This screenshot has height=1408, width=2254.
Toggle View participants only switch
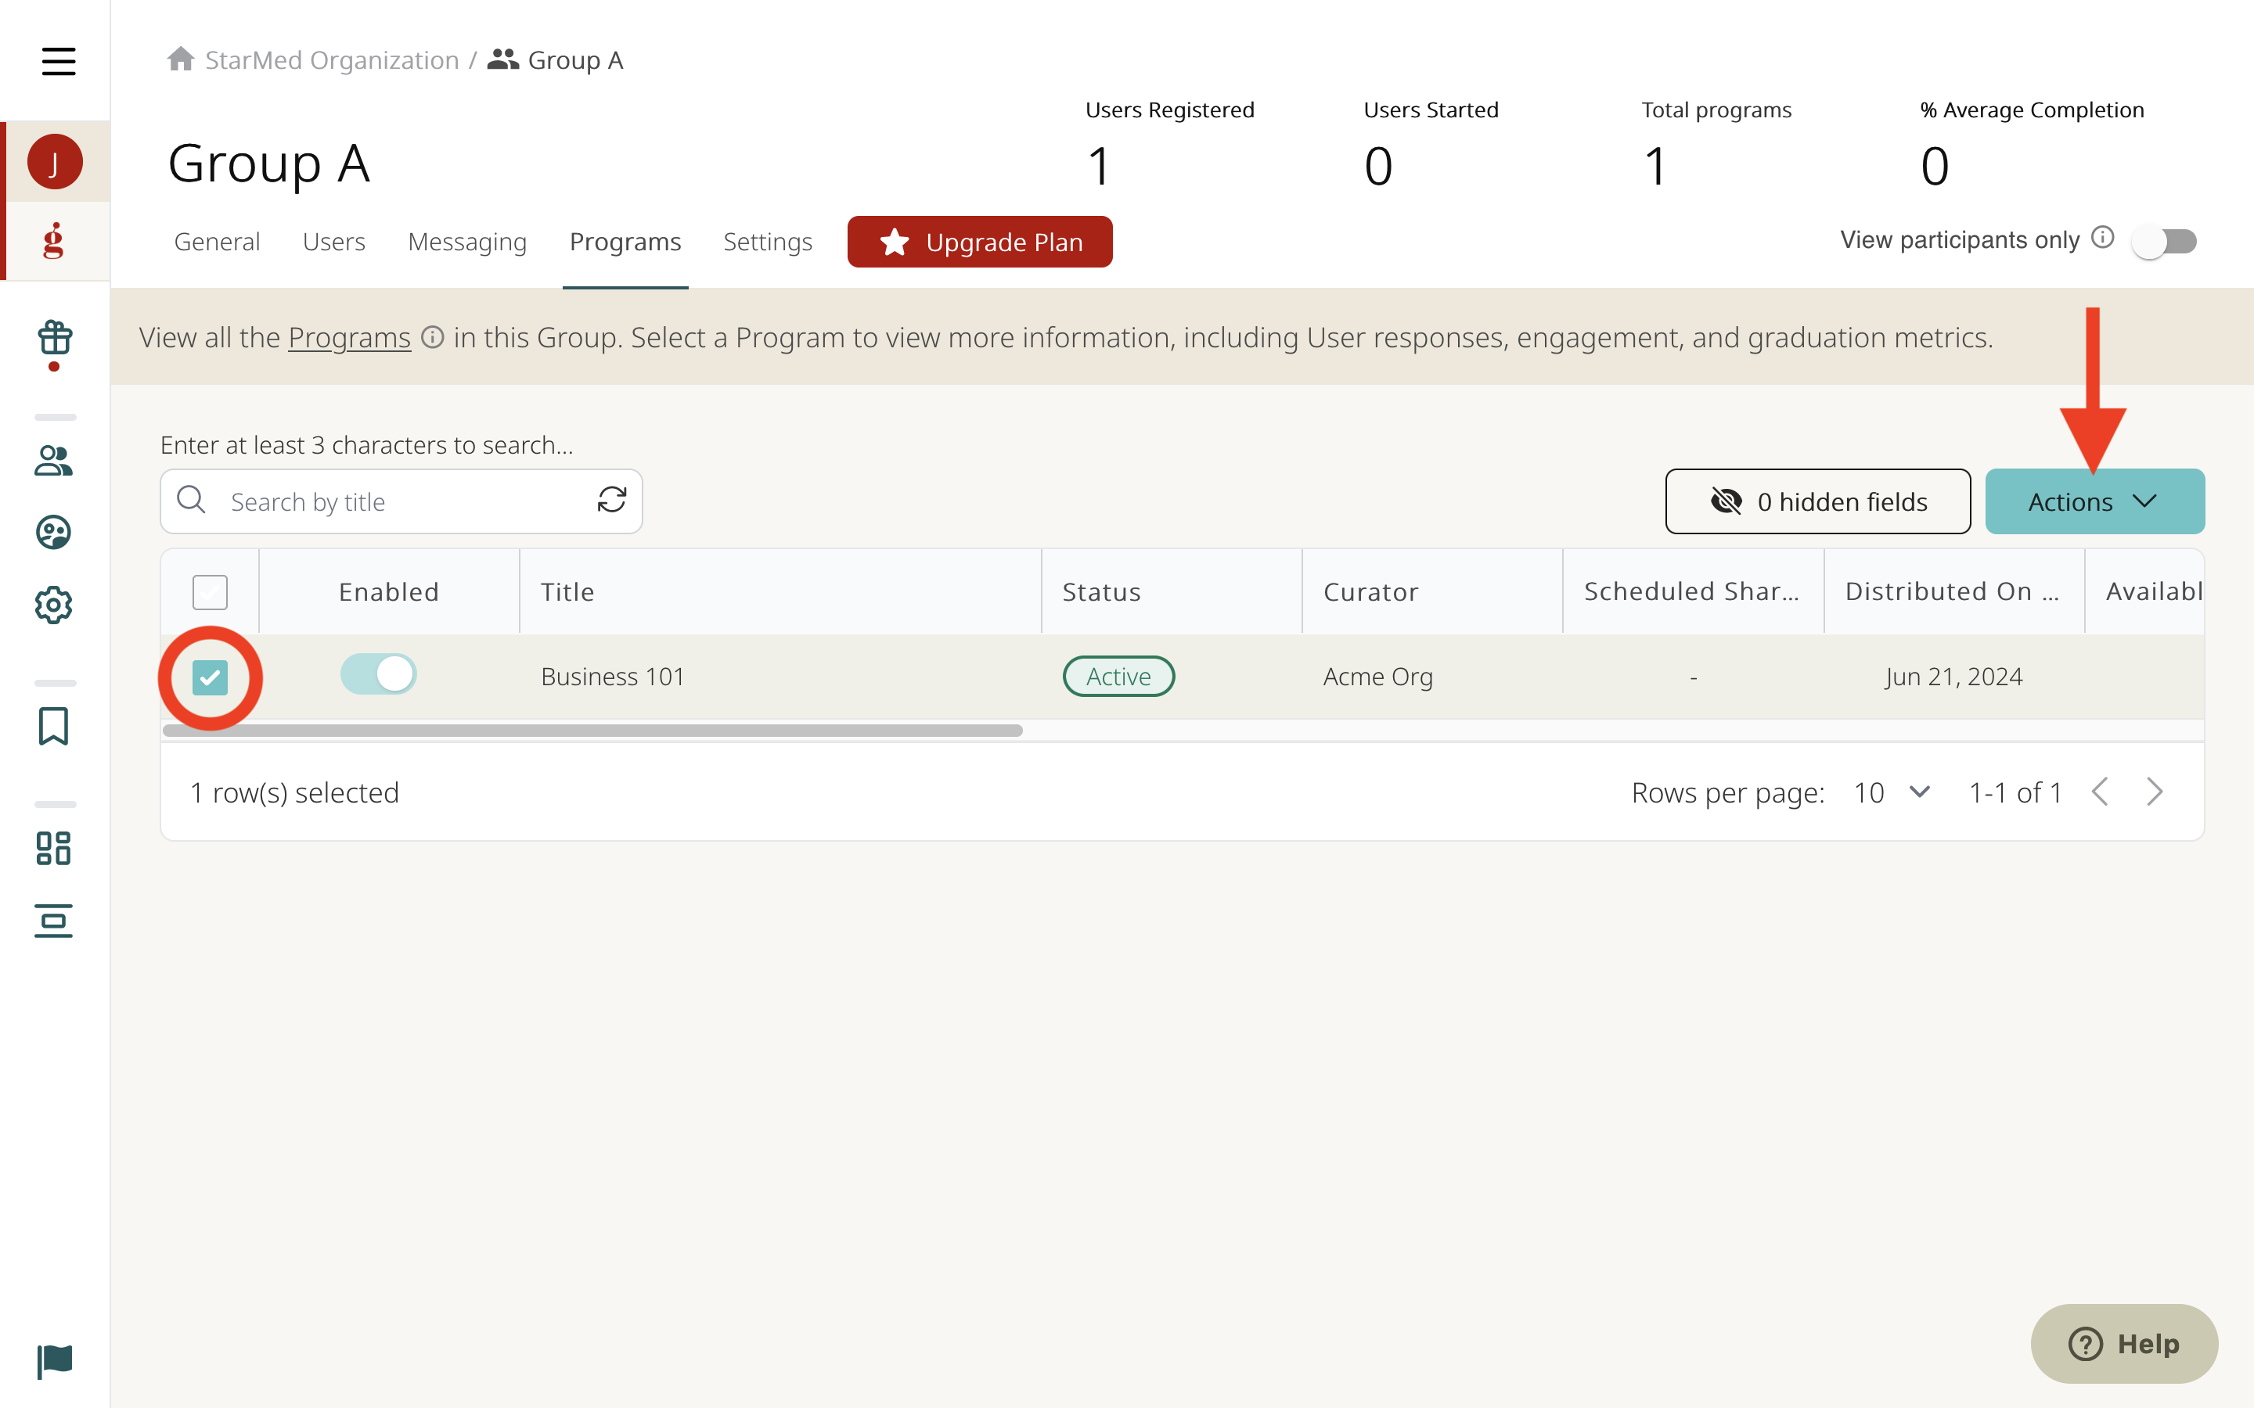point(2166,241)
